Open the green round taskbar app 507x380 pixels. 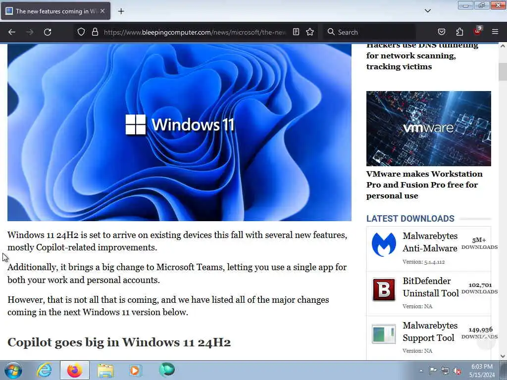(167, 370)
